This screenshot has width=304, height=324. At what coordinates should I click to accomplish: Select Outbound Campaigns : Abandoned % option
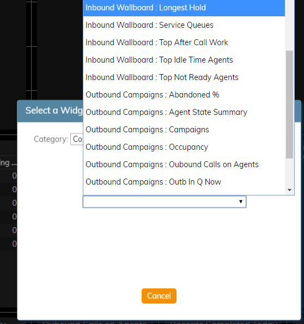click(184, 95)
